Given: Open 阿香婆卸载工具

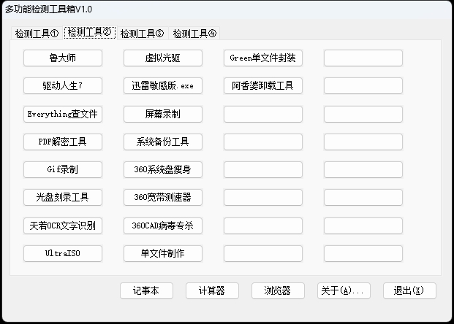Looking at the screenshot, I should (x=263, y=86).
